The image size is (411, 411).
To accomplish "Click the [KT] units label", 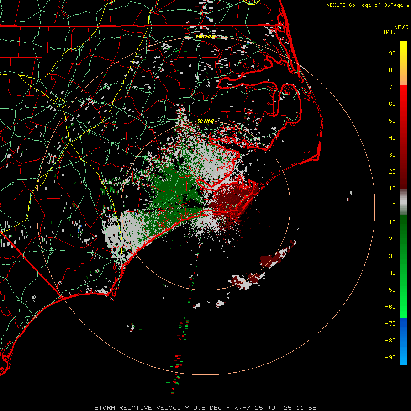I will coord(390,32).
